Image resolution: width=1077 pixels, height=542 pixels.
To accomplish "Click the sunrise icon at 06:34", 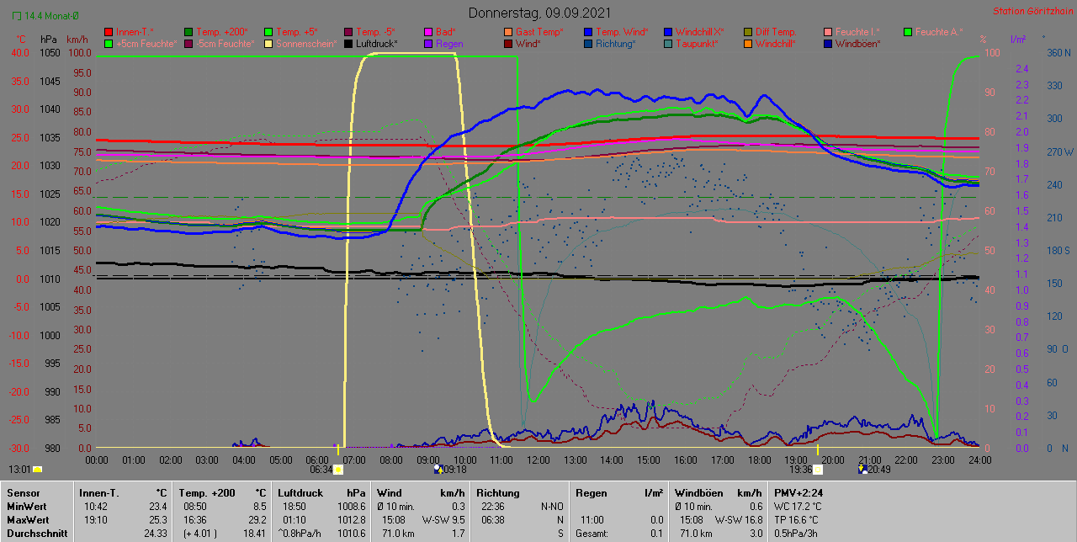I will click(x=338, y=470).
